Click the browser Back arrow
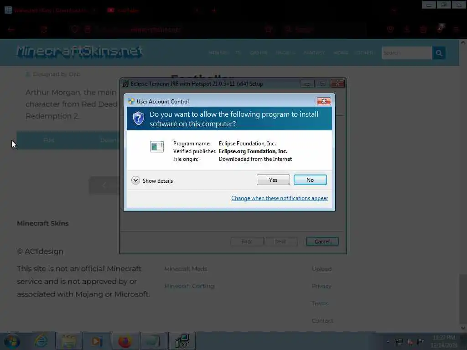Viewport: 467px width, 350px height. tap(11, 30)
